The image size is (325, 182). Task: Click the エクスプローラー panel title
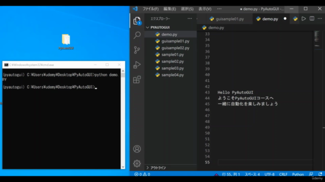[x=160, y=19]
